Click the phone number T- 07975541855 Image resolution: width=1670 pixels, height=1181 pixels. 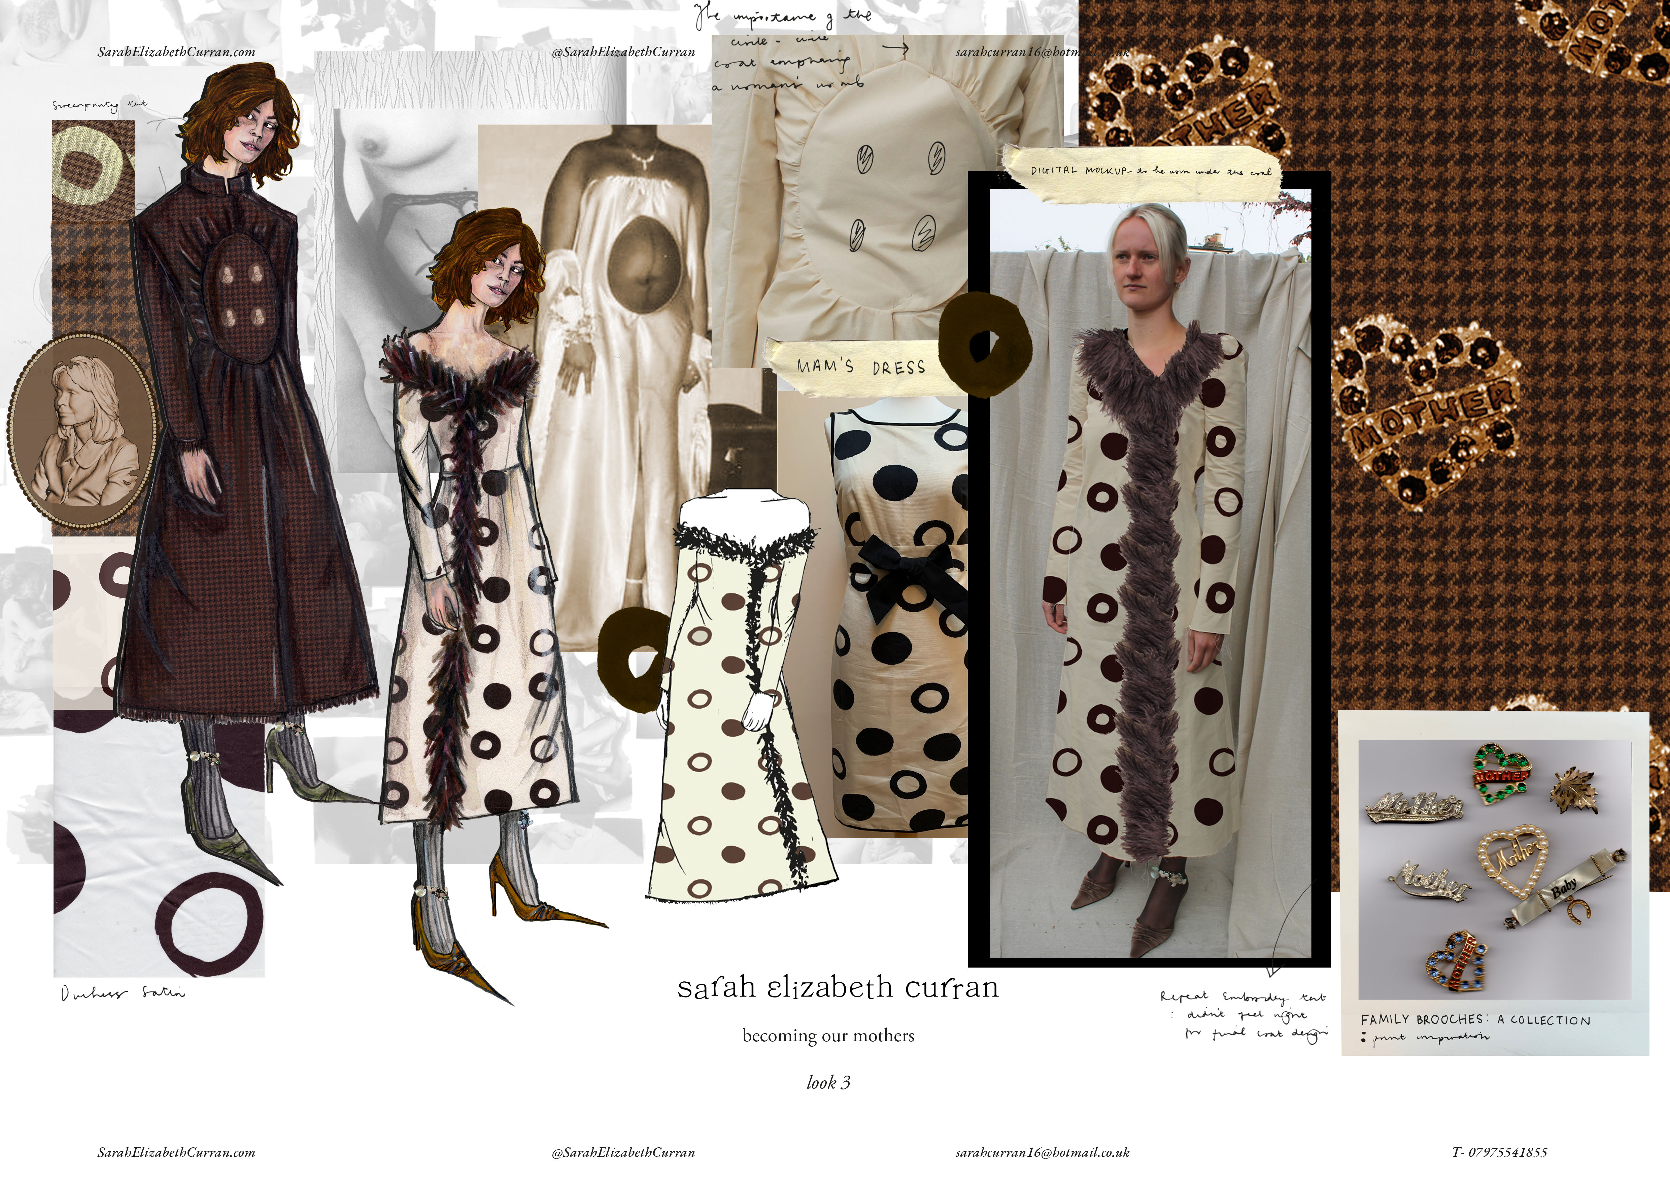[x=1499, y=1152]
